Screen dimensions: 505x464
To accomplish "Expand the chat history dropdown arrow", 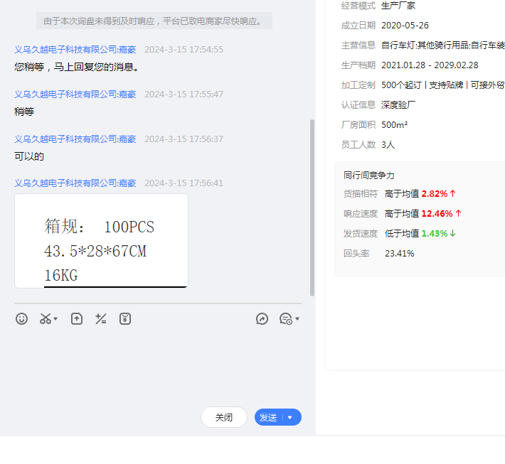I will pyautogui.click(x=297, y=319).
